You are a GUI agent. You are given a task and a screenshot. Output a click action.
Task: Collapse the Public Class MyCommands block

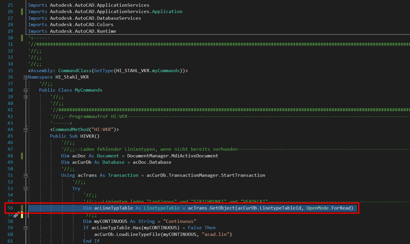click(x=26, y=90)
